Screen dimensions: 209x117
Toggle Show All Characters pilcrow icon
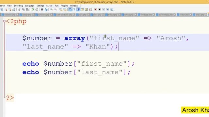74,9
